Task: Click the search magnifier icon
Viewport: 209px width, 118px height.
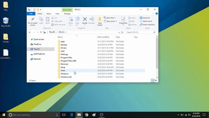Action: [x=154, y=32]
